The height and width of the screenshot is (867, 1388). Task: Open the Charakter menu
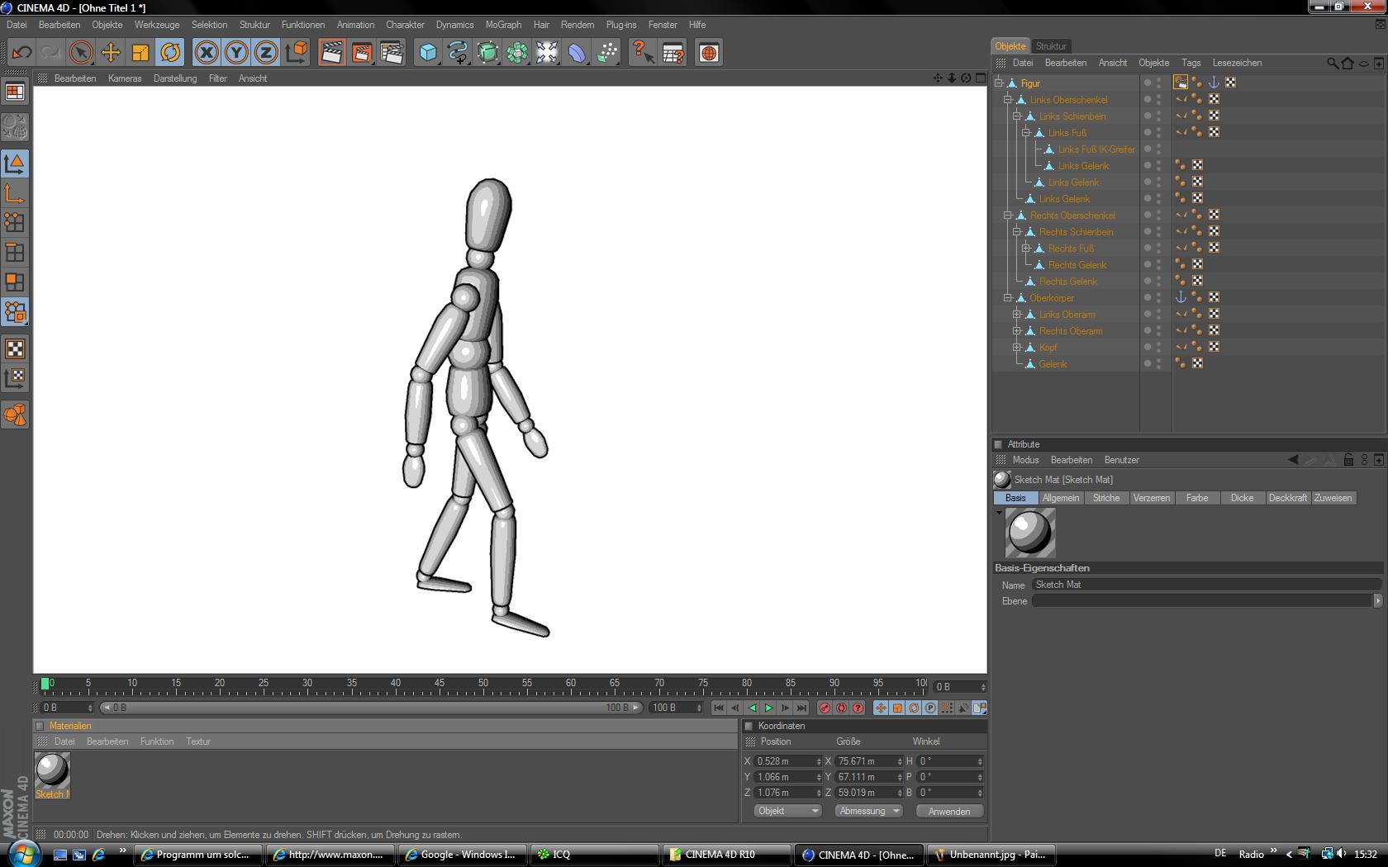click(405, 25)
